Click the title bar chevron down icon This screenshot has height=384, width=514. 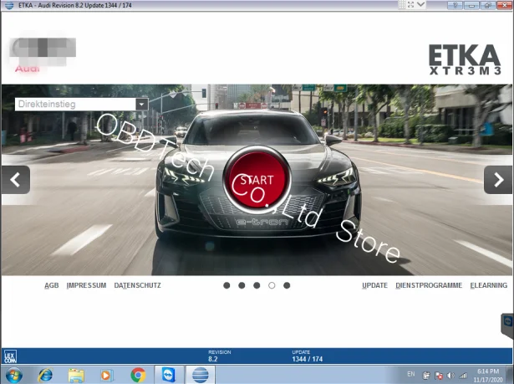pos(420,4)
